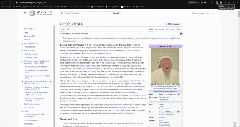240x127 pixels.
Task: Open the View source tab
Action: click(159, 29)
